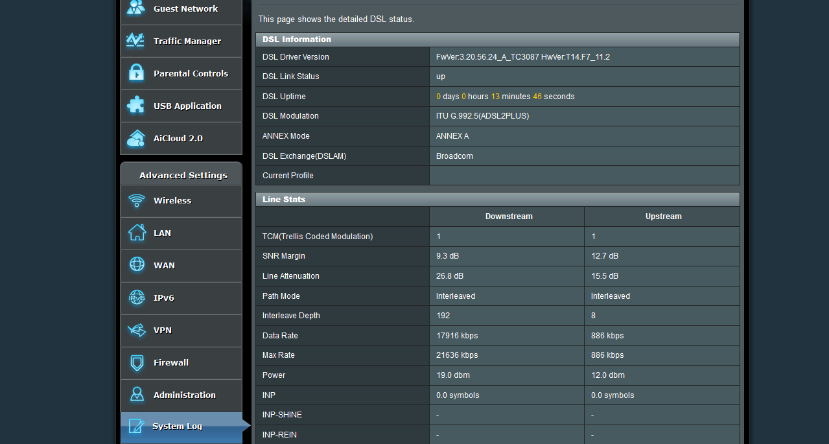
Task: Select the USB Application puzzle icon
Action: 136,106
